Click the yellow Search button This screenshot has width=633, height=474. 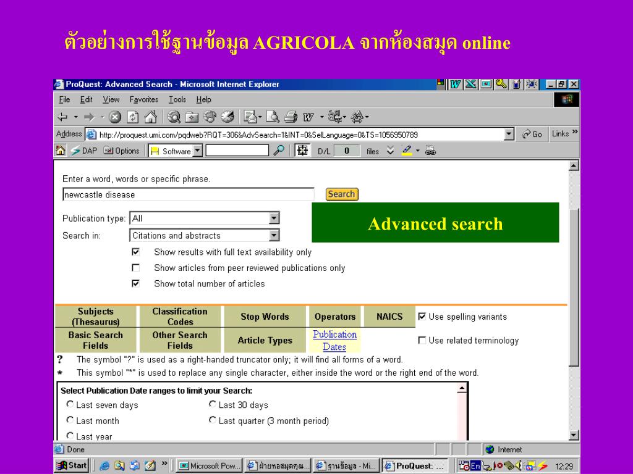click(x=341, y=194)
